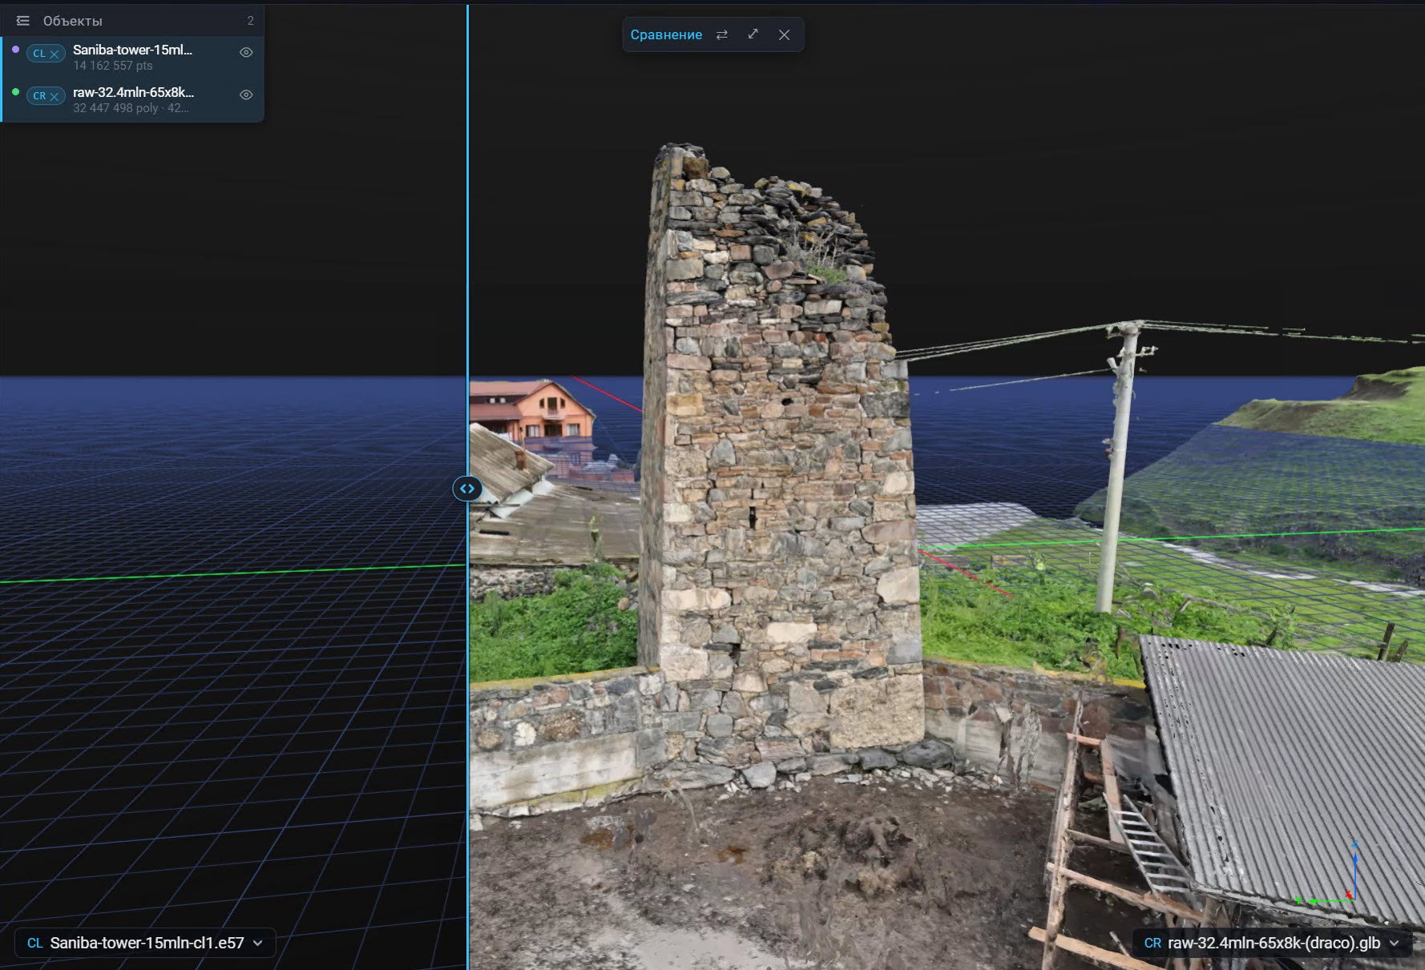The image size is (1425, 970).
Task: Open the CL Saniba-tower-15mln-cl1.e57 dropdown
Action: click(145, 943)
